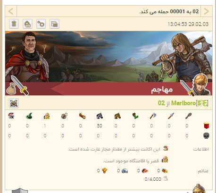
Task: Click the spearman unit icon
Action: tap(171, 116)
